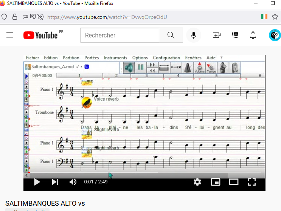This screenshot has width=281, height=211.
Task: Click the Partition menu in the video
Action: coord(71,58)
